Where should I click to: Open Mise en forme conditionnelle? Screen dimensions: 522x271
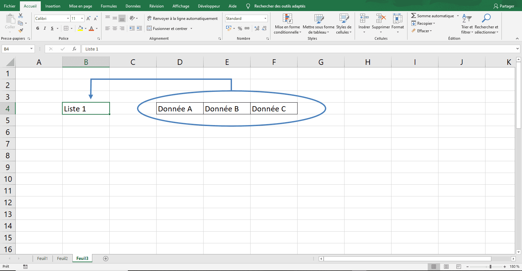pos(287,23)
